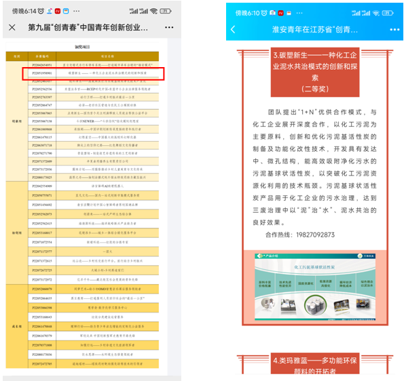Viewport: 404px width, 381px height.
Task: Tap the red app notification icon on left
Action: (58, 11)
